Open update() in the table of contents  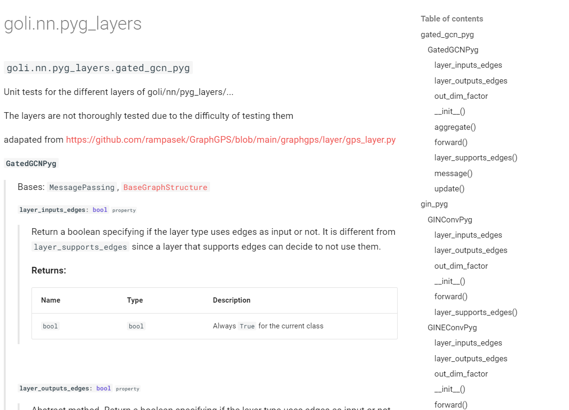tap(449, 189)
